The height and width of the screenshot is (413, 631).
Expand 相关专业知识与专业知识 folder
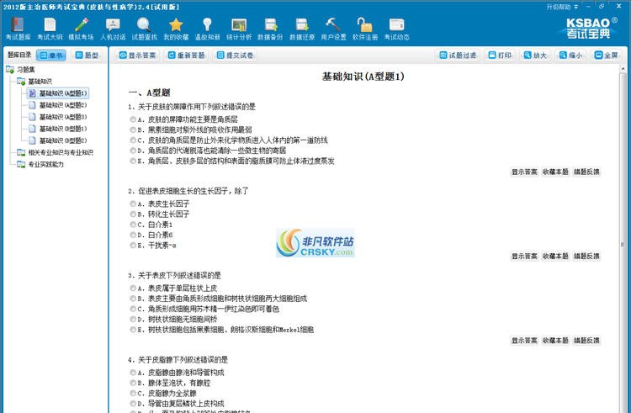[x=56, y=152]
